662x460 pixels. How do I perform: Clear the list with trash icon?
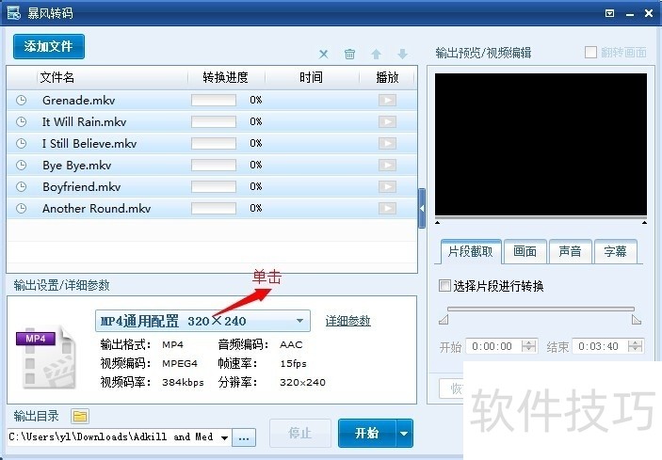(349, 54)
